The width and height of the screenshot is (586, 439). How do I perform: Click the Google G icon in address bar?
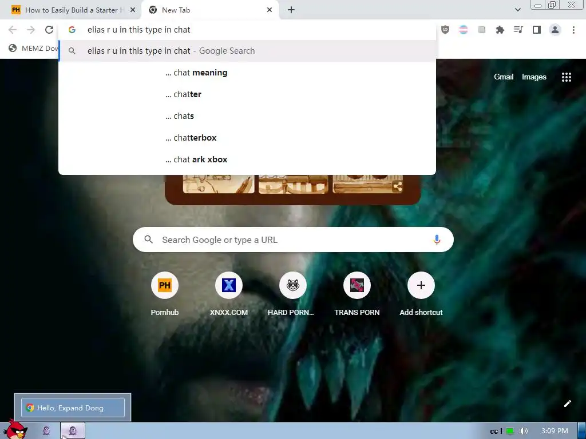(x=72, y=30)
